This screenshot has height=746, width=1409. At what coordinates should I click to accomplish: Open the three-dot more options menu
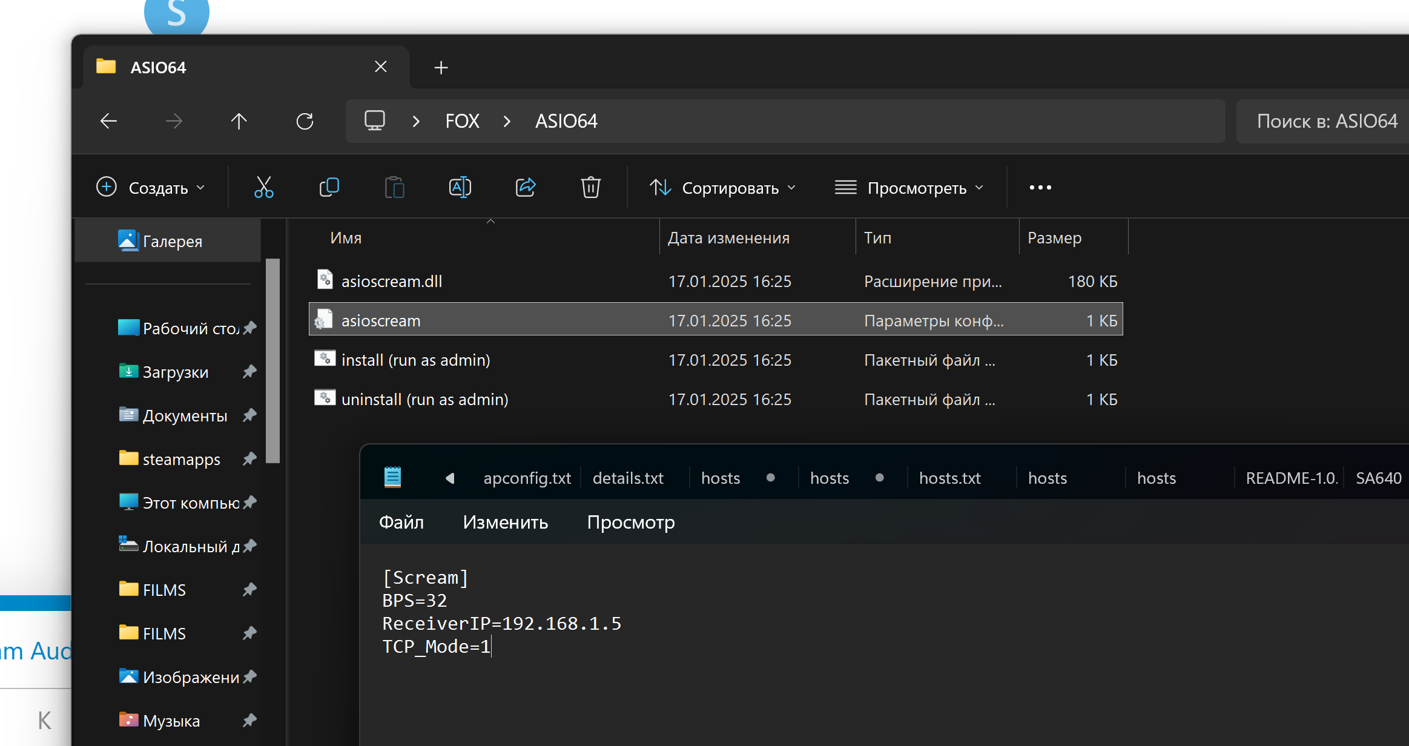click(x=1040, y=188)
